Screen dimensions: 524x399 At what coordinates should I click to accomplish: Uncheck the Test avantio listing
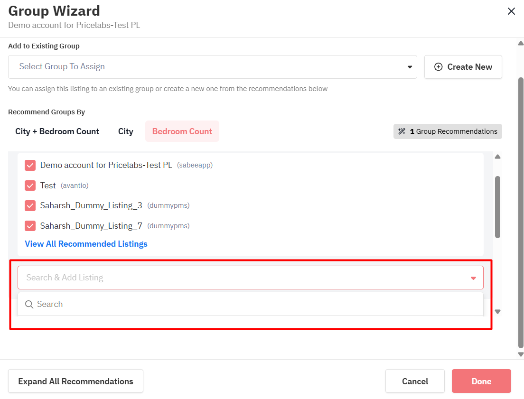tap(30, 186)
